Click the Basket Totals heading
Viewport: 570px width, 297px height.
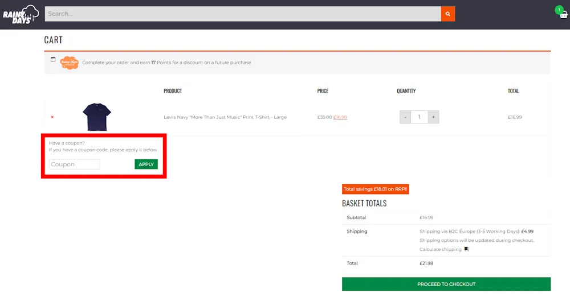tap(364, 203)
